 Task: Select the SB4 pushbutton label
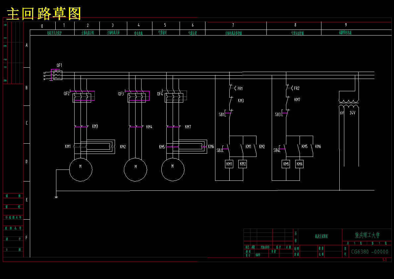276,150
